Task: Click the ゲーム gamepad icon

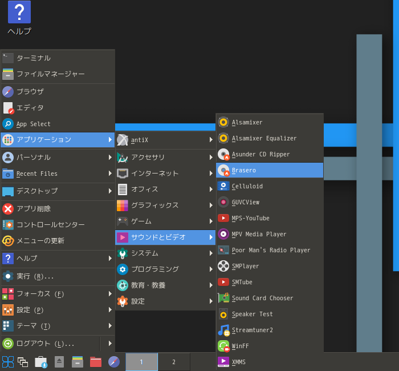Action: [123, 221]
